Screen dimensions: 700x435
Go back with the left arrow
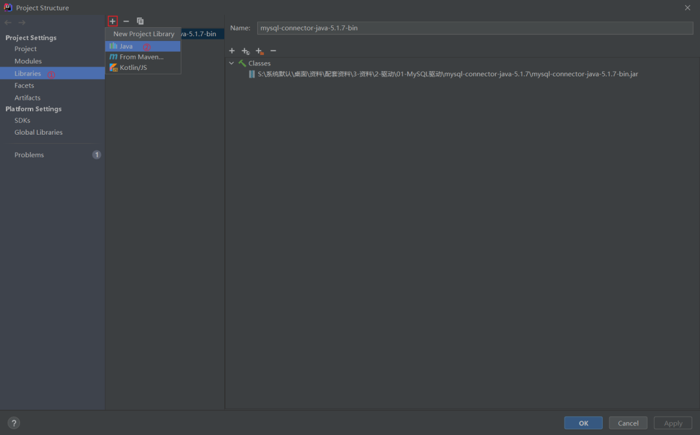pyautogui.click(x=8, y=22)
